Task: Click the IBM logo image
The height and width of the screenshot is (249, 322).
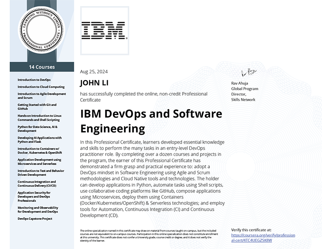Action: 104,31
